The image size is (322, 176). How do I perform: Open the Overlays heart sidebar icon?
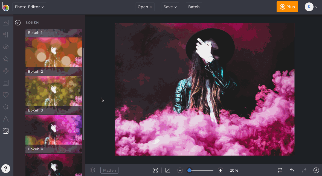(x=6, y=95)
